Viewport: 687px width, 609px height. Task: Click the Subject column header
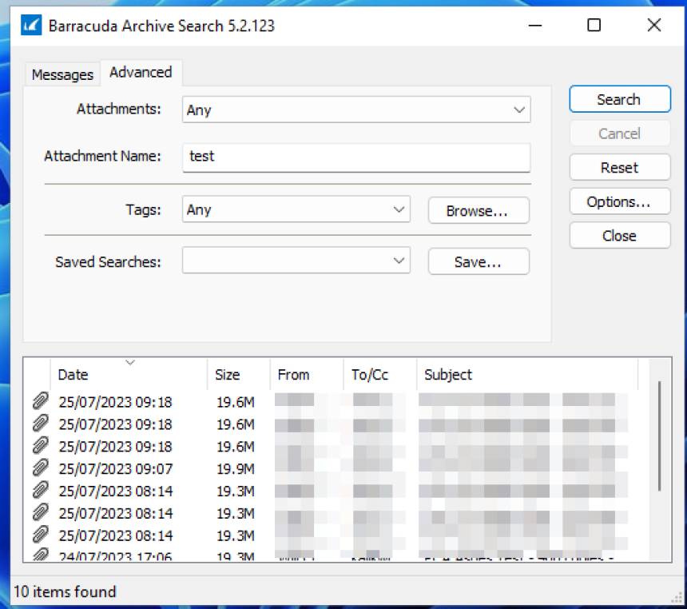pos(527,375)
